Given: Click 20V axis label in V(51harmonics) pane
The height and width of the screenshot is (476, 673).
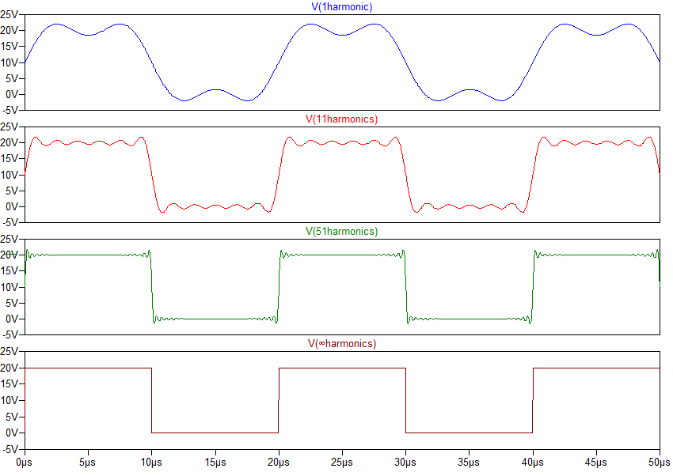Looking at the screenshot, I should pos(11,255).
